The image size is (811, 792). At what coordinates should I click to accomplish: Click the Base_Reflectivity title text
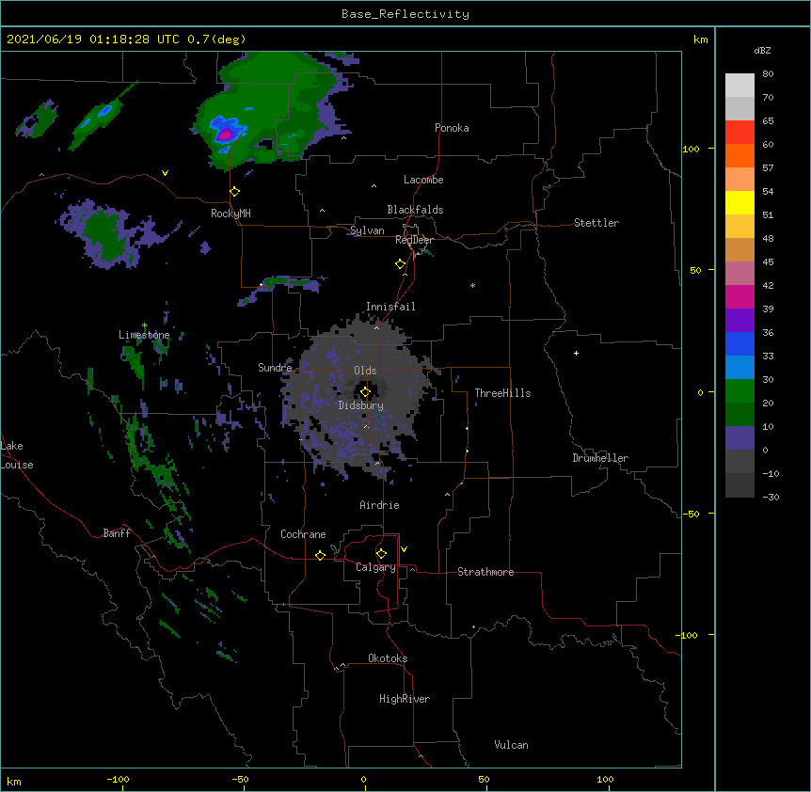[405, 14]
